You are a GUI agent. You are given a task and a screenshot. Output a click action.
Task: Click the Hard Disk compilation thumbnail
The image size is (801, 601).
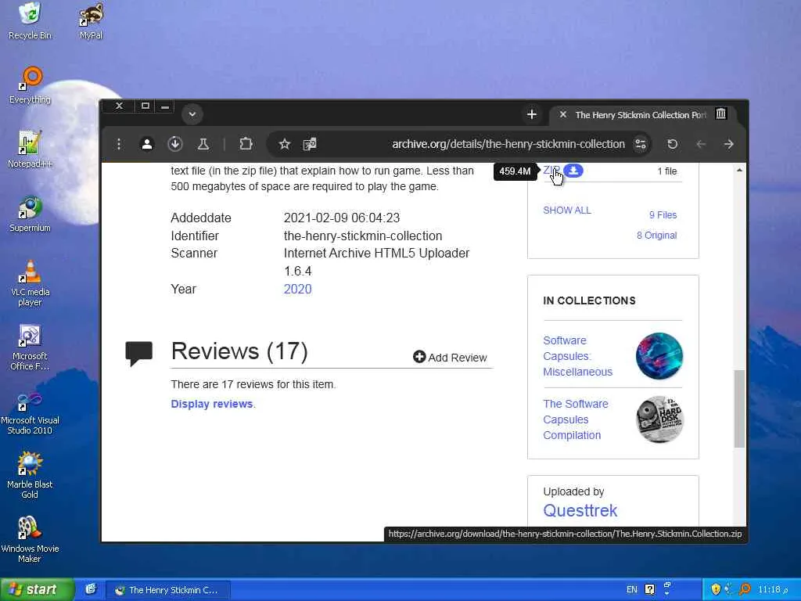click(x=659, y=419)
